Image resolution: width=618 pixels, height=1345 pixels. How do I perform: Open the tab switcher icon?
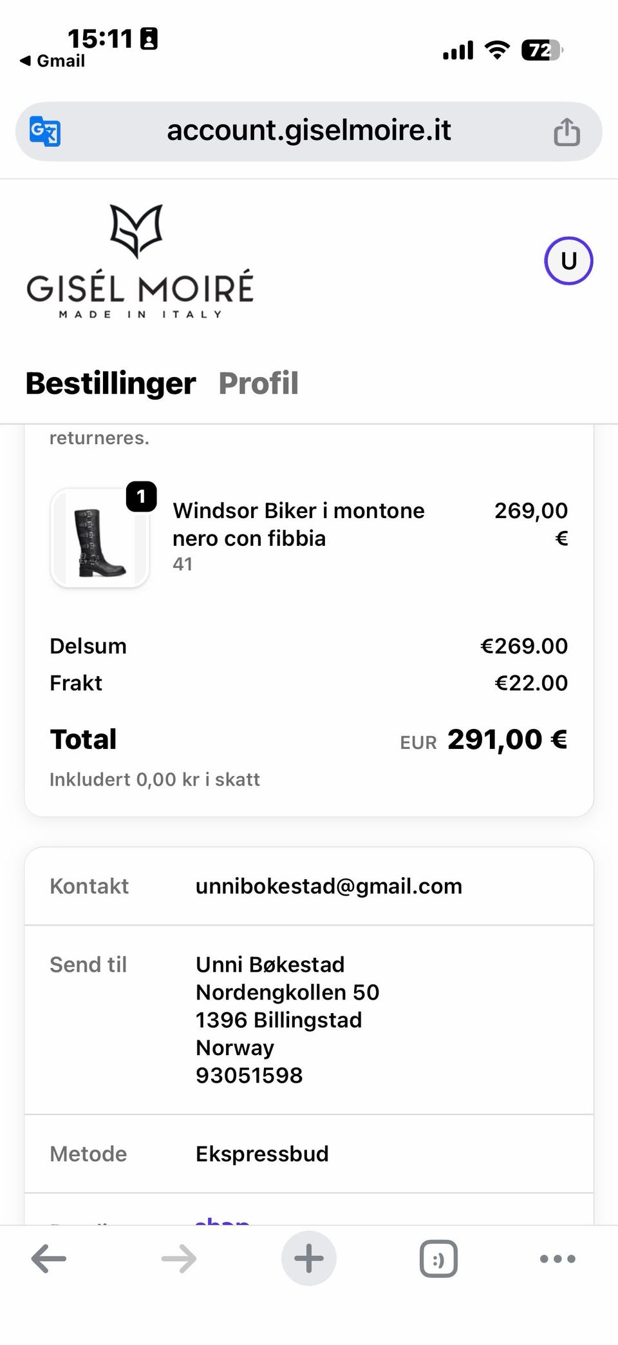[438, 1258]
